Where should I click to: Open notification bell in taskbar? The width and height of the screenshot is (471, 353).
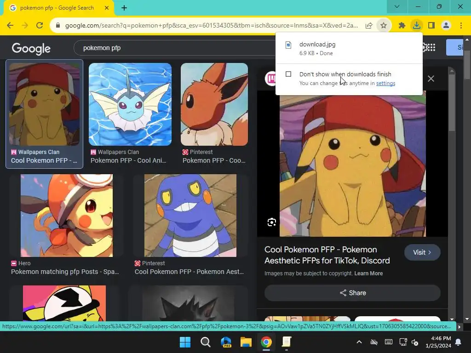click(459, 342)
